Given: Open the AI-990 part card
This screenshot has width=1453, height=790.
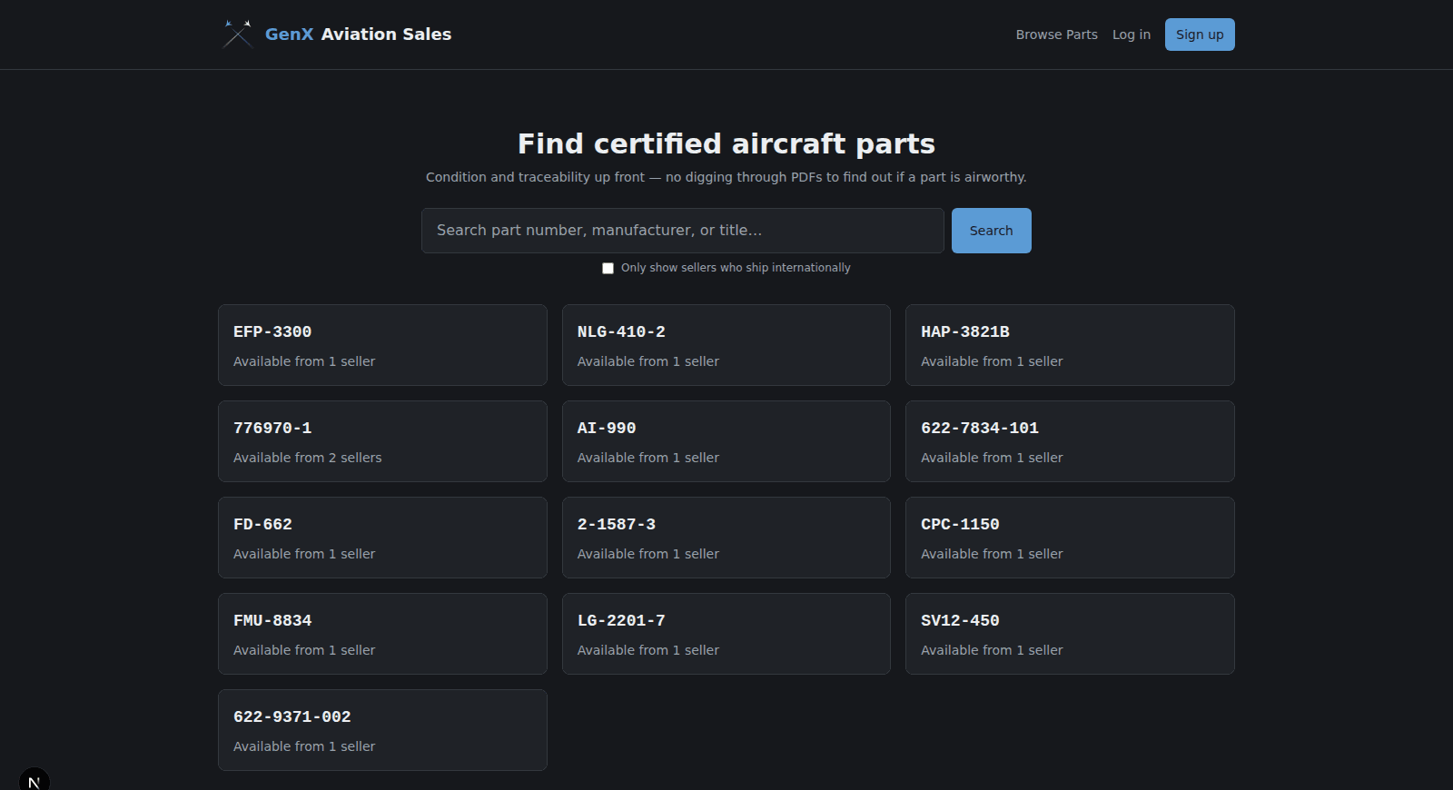Looking at the screenshot, I should (726, 441).
